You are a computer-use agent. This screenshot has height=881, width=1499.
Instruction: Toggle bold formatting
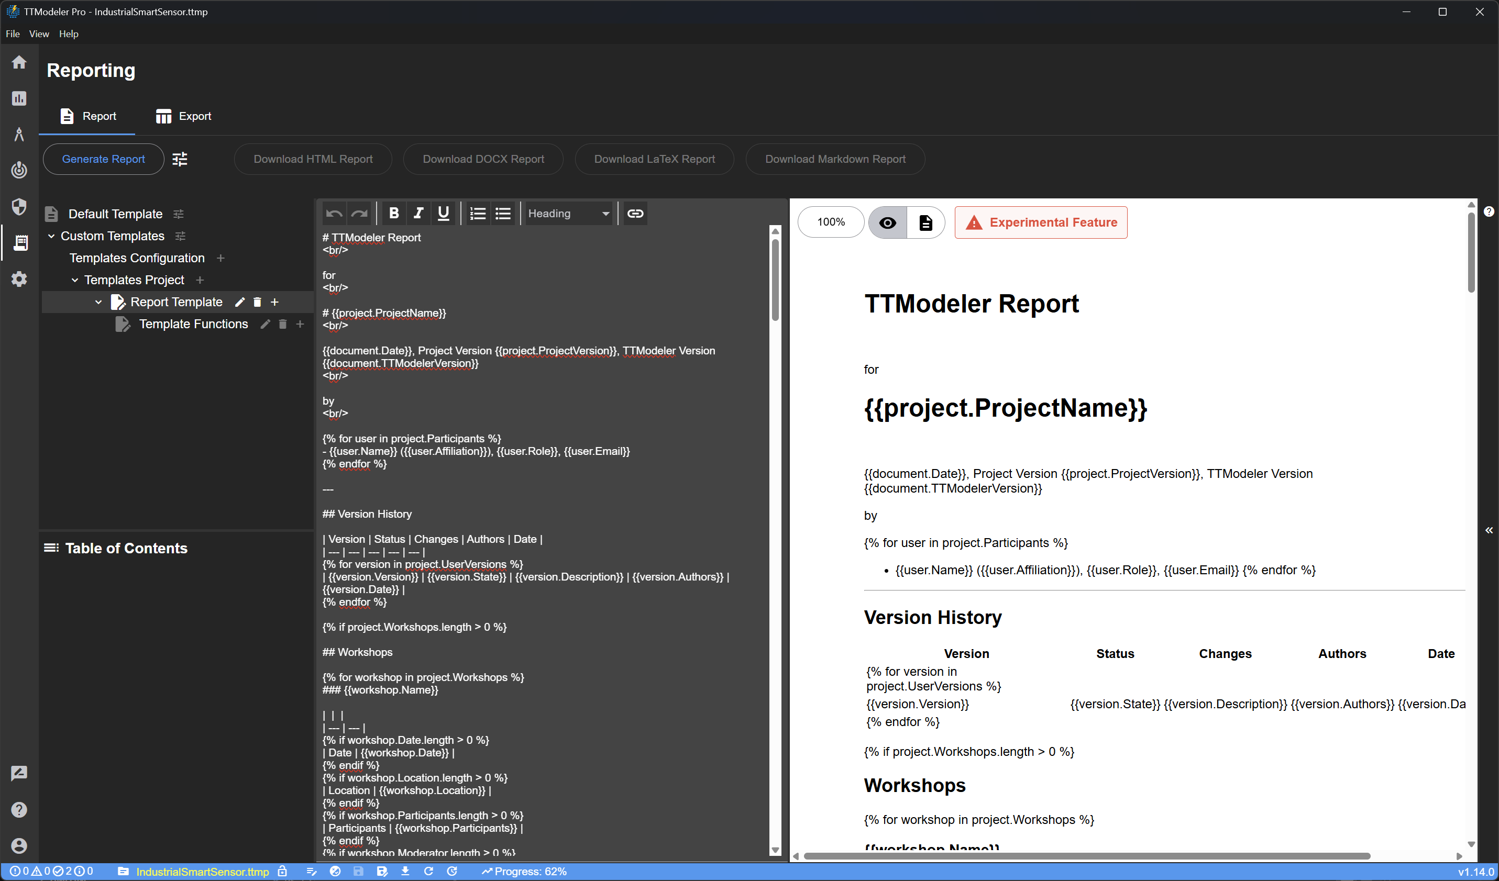click(393, 214)
